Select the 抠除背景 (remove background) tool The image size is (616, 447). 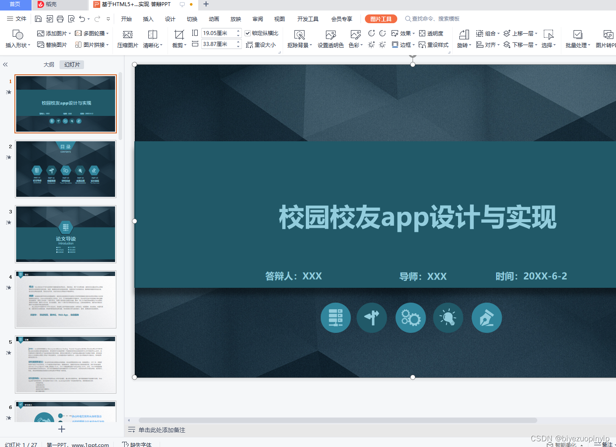tap(299, 39)
